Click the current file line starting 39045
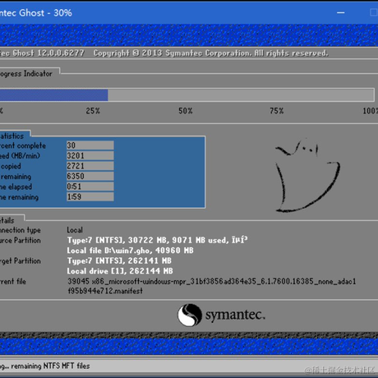The width and height of the screenshot is (378, 378). click(x=212, y=281)
